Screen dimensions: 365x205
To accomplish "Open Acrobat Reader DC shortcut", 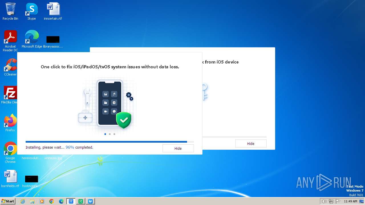I will point(10,41).
